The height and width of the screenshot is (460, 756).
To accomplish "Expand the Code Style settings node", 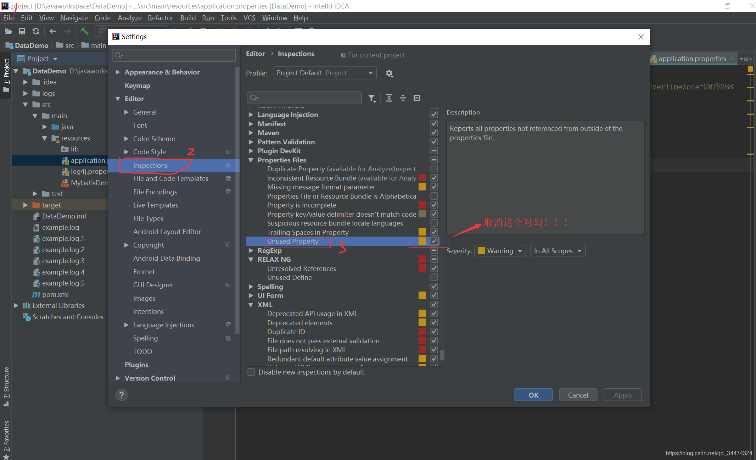I will click(127, 152).
